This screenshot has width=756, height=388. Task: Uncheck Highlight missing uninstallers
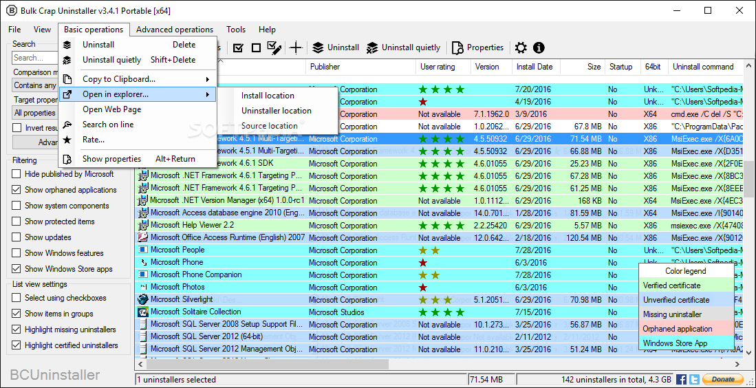tap(17, 330)
